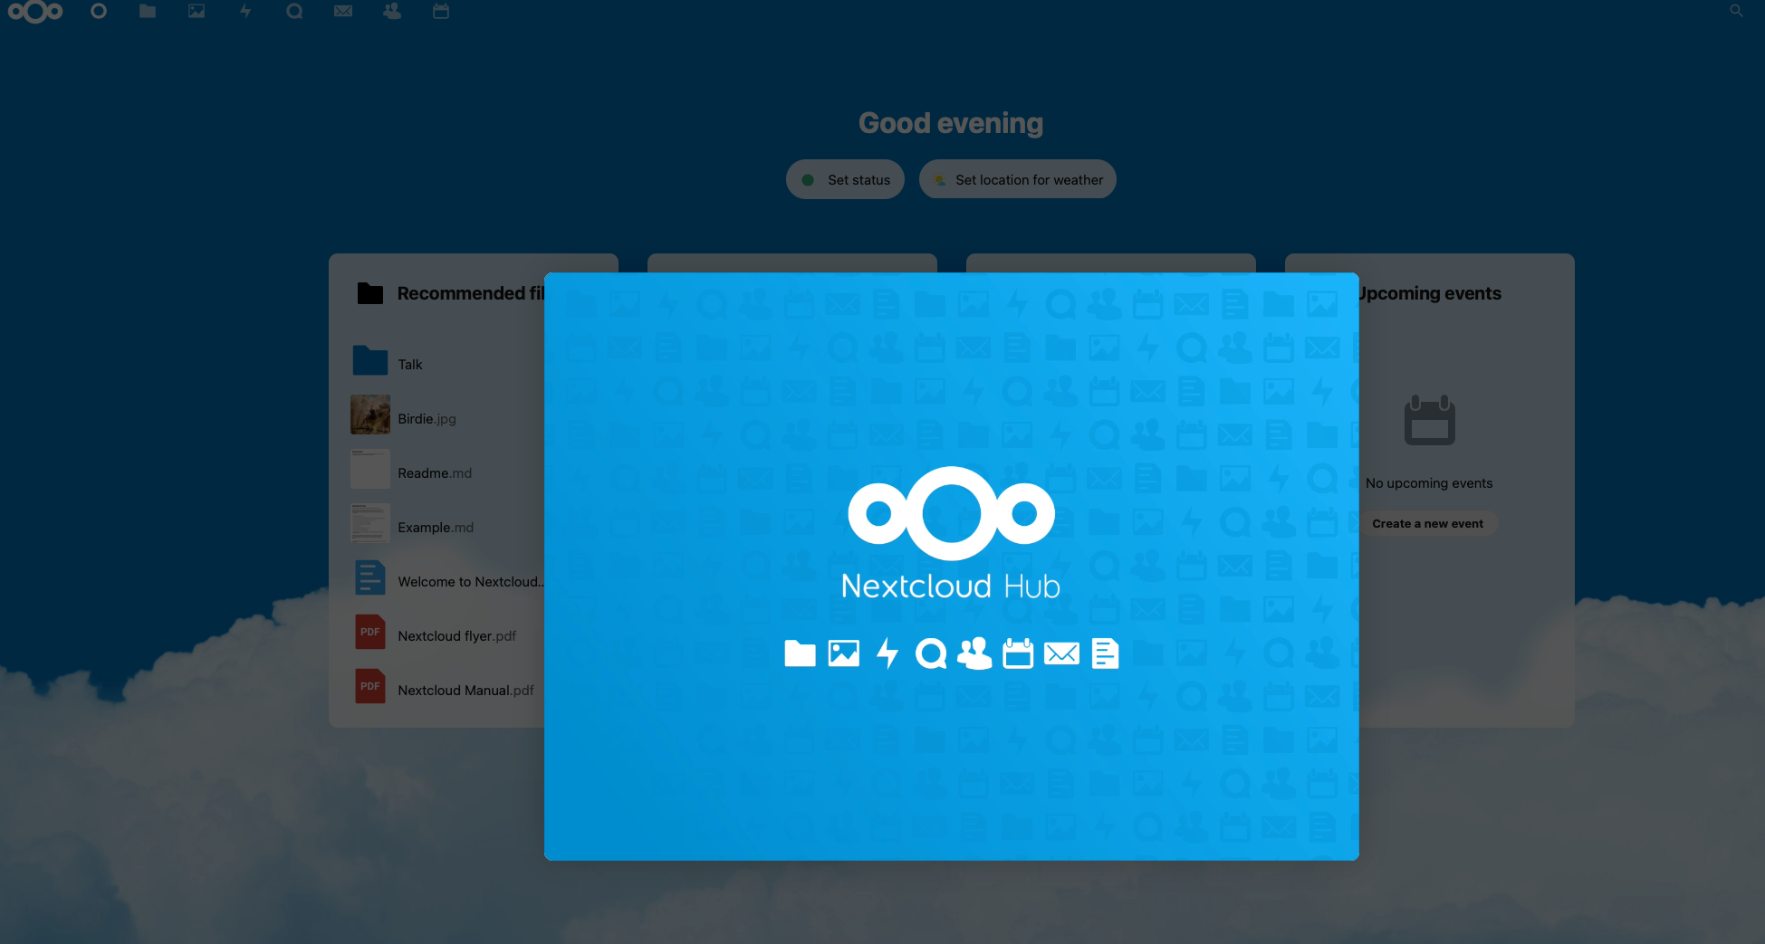Click the Good evening greeting

point(951,123)
